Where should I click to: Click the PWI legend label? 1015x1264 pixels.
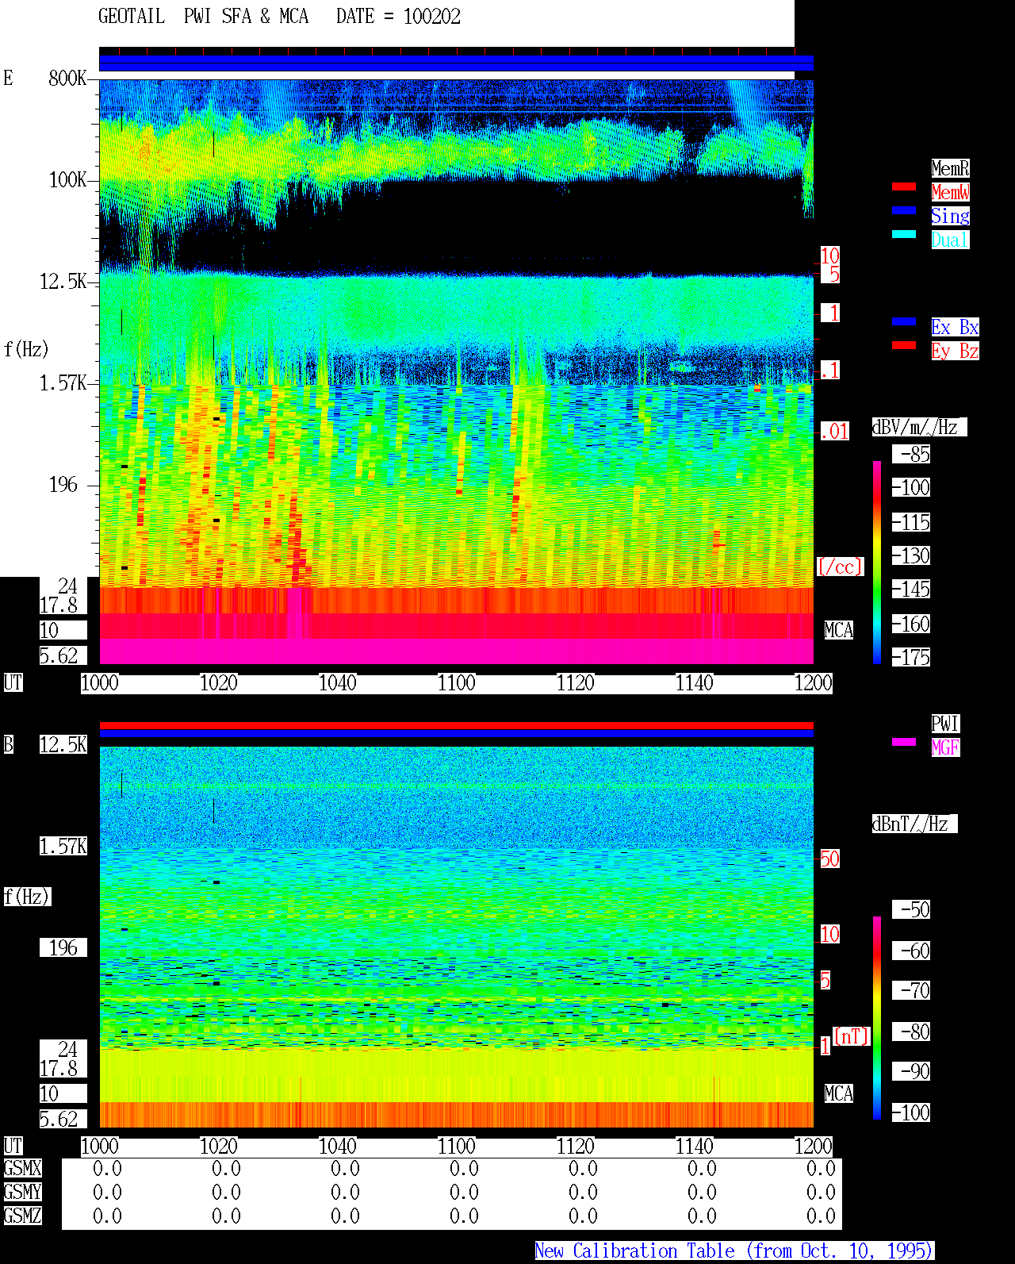945,724
